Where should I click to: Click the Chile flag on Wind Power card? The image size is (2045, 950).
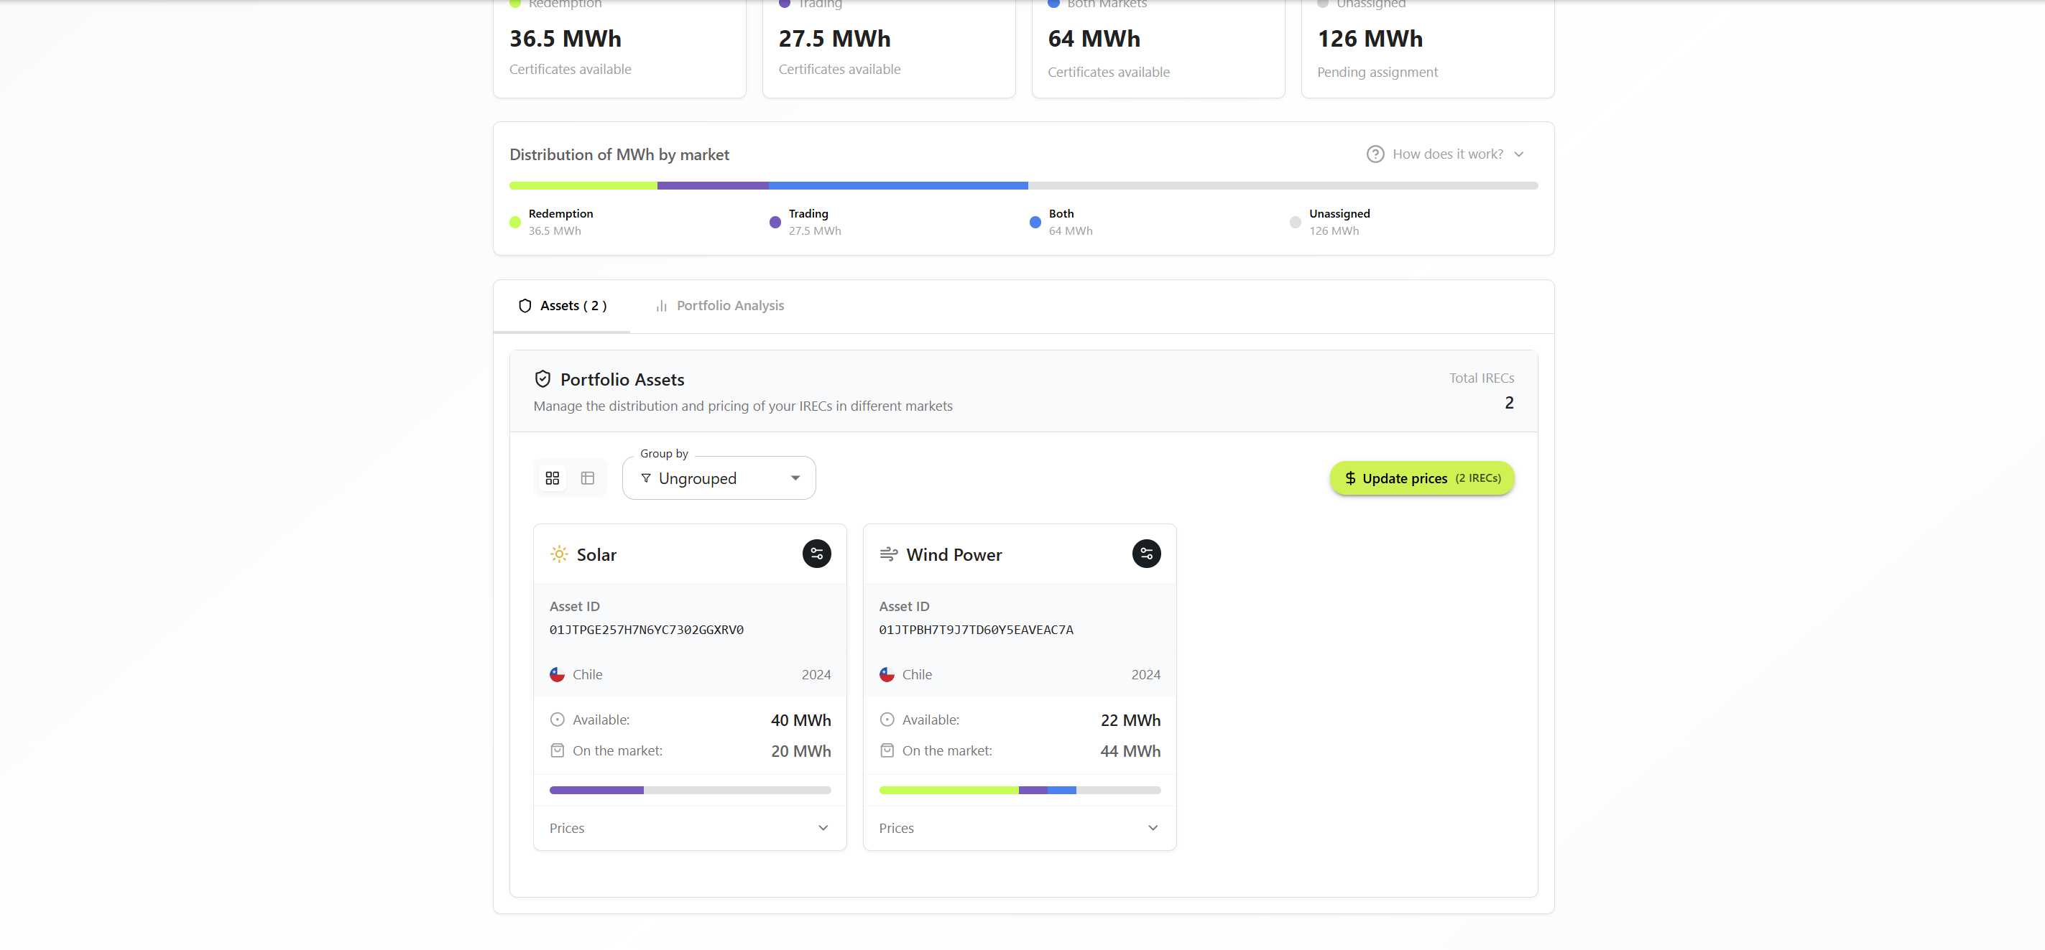click(x=887, y=674)
